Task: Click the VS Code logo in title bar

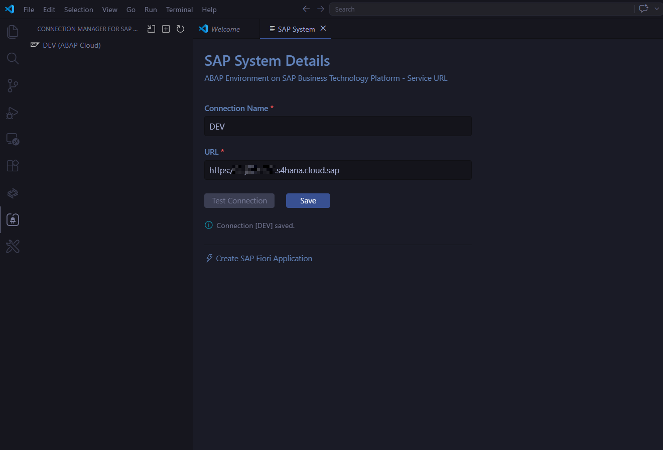Action: [10, 9]
